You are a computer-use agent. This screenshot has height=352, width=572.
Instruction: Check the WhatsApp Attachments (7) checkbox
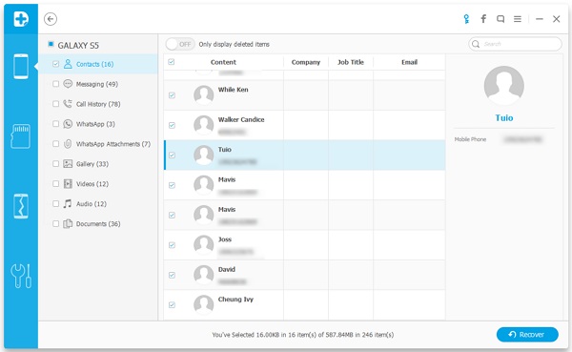[55, 144]
